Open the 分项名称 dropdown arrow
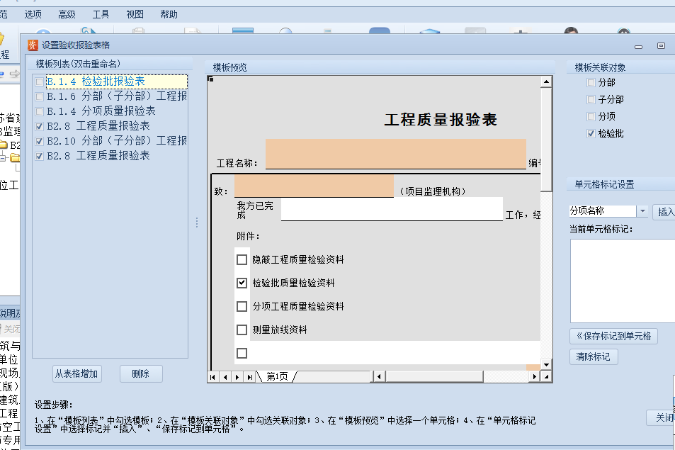 [x=642, y=211]
